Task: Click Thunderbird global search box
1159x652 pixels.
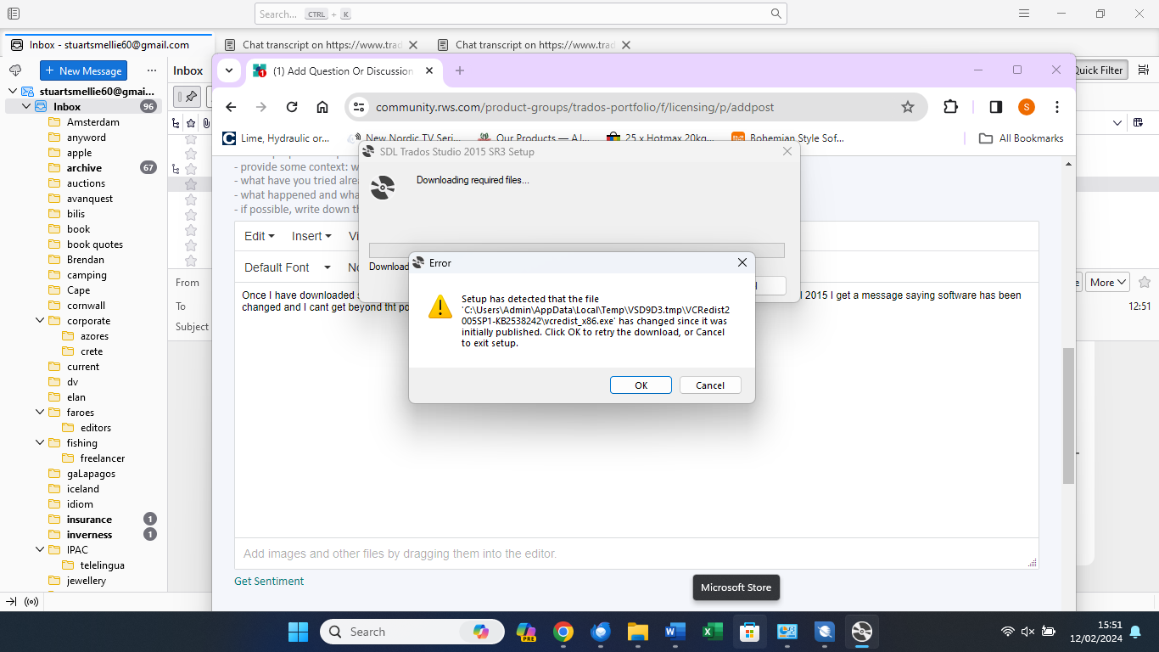Action: pyautogui.click(x=520, y=14)
